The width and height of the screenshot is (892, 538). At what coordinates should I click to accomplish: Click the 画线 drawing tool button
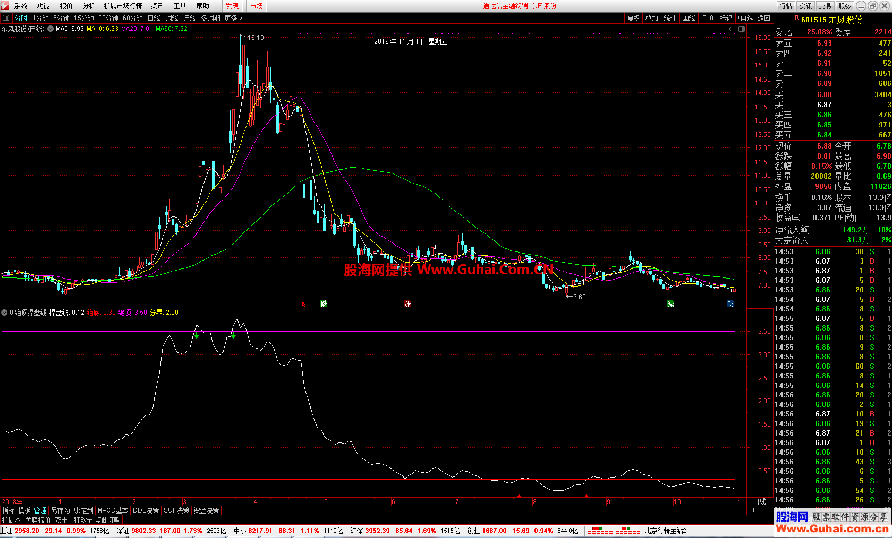[689, 18]
